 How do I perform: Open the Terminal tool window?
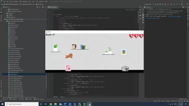tap(29, 99)
